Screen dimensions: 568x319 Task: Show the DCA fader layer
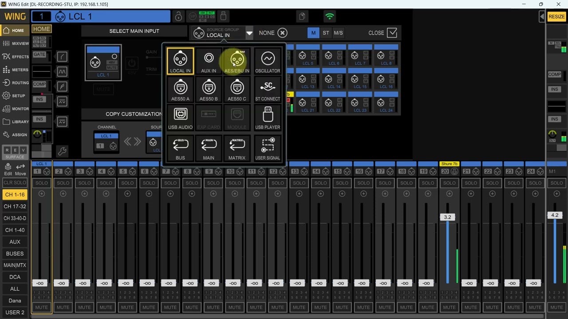(15, 277)
